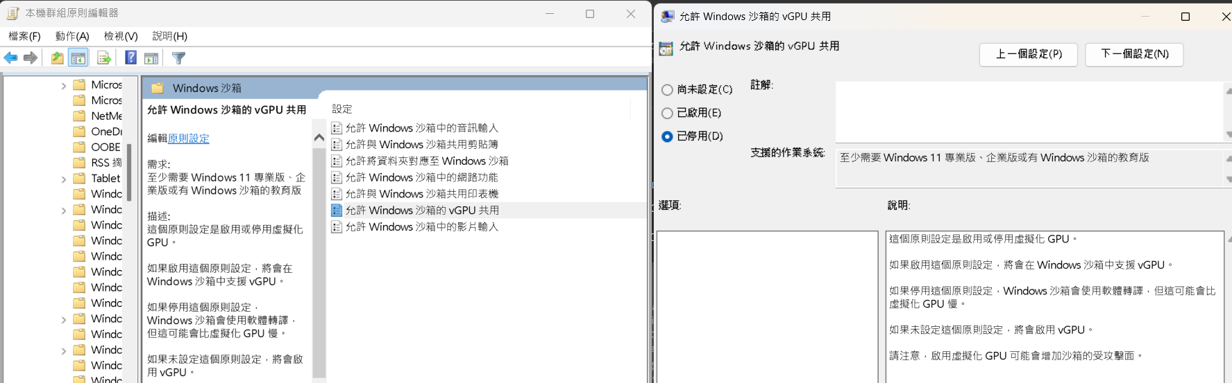Click the description pane scroll-up arrow

[x=319, y=138]
